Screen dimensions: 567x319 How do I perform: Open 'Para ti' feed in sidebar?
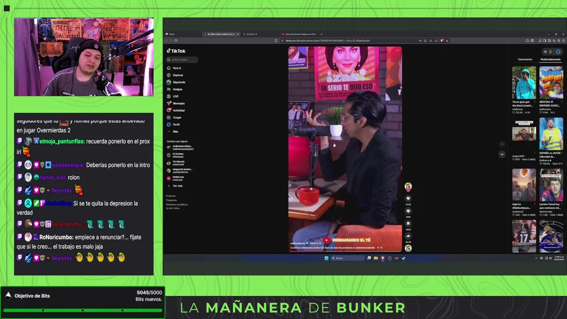point(174,68)
